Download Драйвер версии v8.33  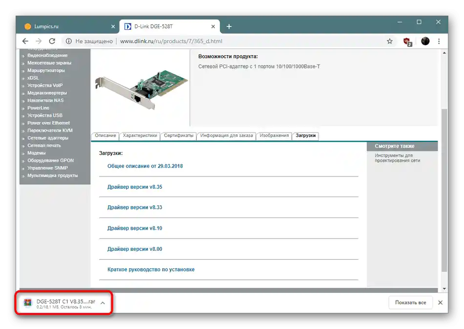(135, 207)
